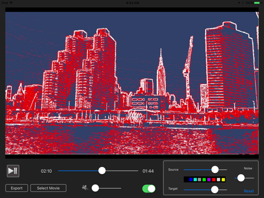Click the Source slider knob
The image size is (264, 198).
coord(215,169)
